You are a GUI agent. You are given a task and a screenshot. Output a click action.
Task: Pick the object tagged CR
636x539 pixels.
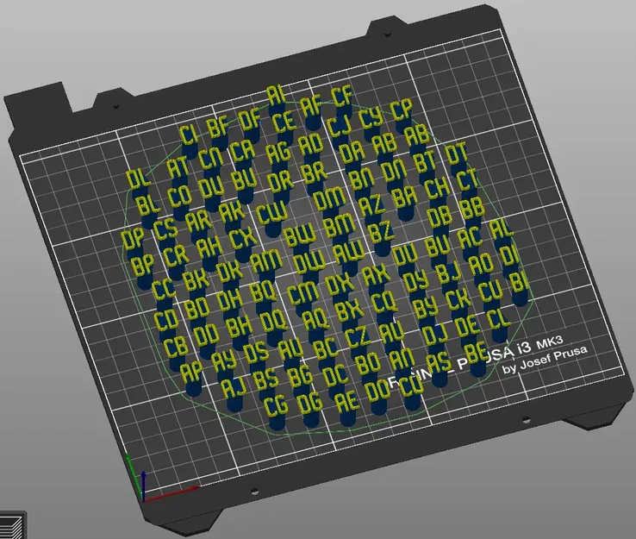point(176,256)
